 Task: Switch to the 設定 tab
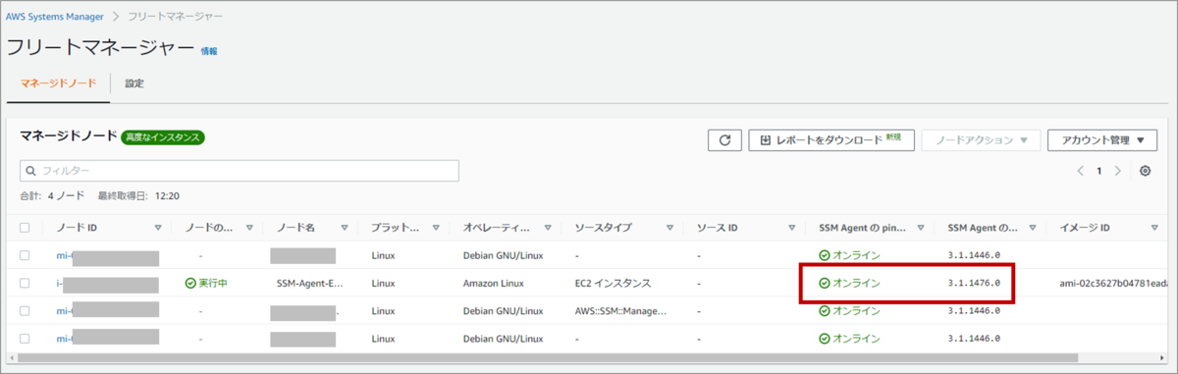134,83
